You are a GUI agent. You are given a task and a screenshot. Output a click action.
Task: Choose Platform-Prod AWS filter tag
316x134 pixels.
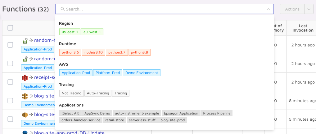[108, 73]
